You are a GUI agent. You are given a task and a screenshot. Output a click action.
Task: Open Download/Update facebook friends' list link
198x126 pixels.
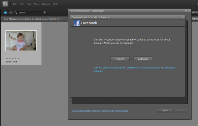(x=100, y=111)
